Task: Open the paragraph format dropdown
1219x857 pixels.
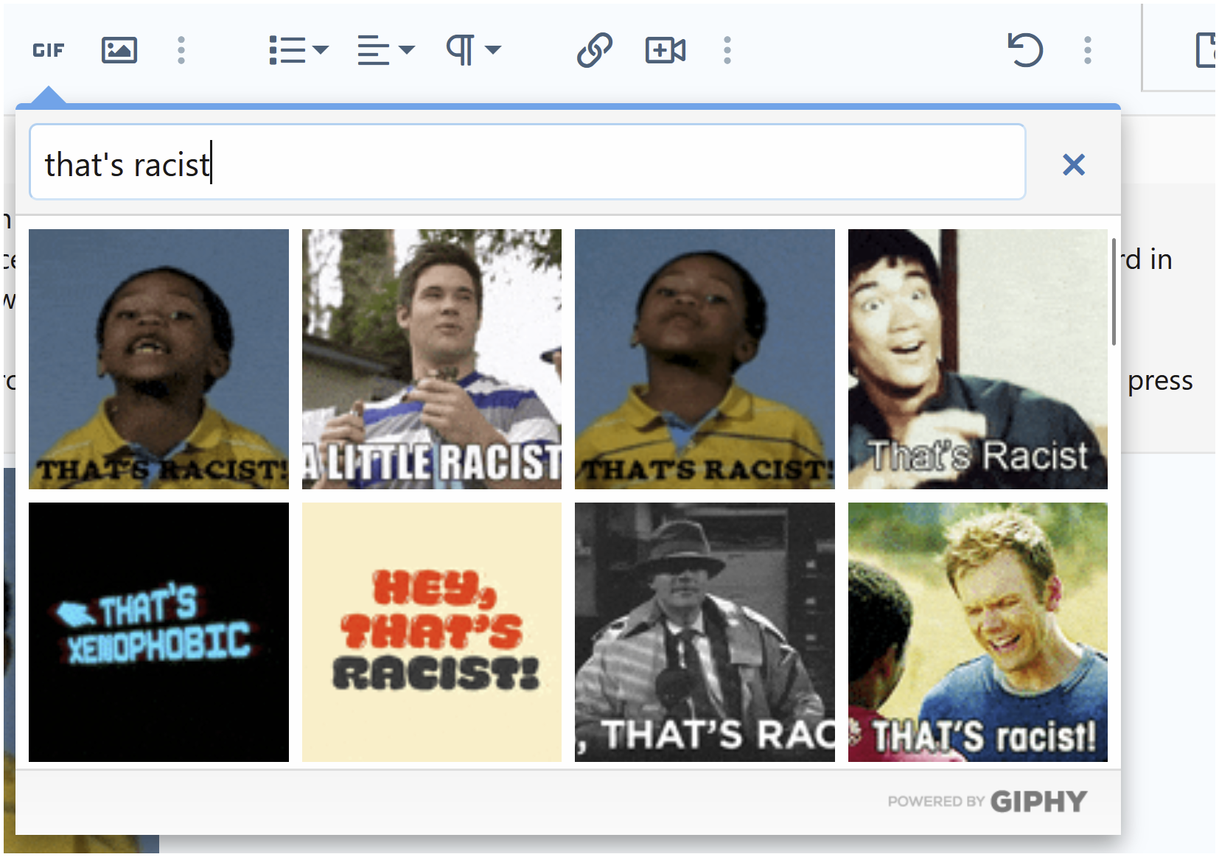Action: [x=473, y=50]
